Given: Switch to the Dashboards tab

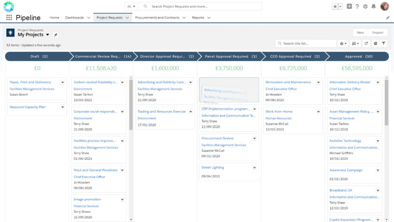Looking at the screenshot, I should coord(75,17).
